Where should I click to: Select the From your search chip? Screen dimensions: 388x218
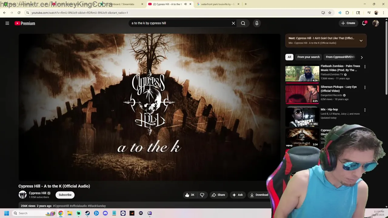click(308, 57)
